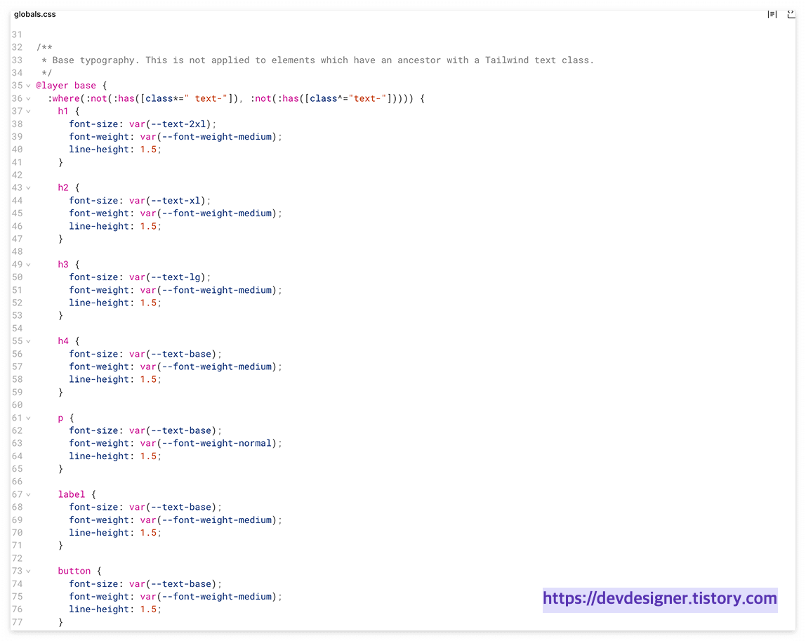806x641 pixels.
Task: Click the 'h2' selector text
Action: click(62, 187)
